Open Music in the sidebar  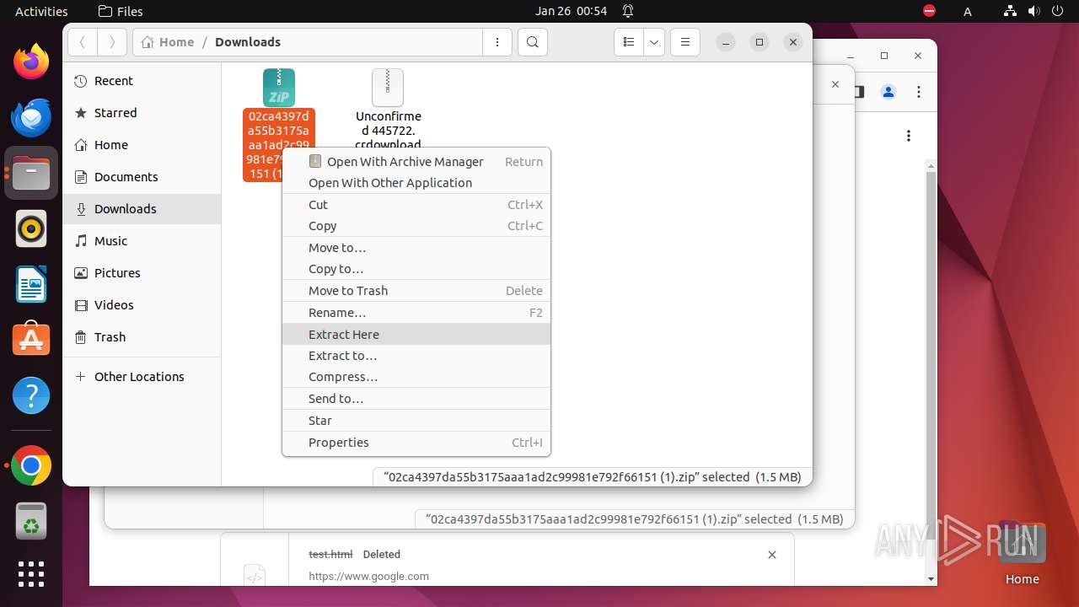click(x=142, y=241)
